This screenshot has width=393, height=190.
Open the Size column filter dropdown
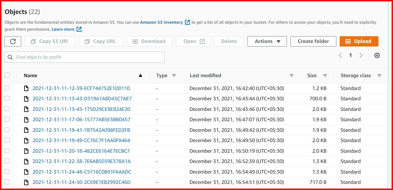point(326,75)
